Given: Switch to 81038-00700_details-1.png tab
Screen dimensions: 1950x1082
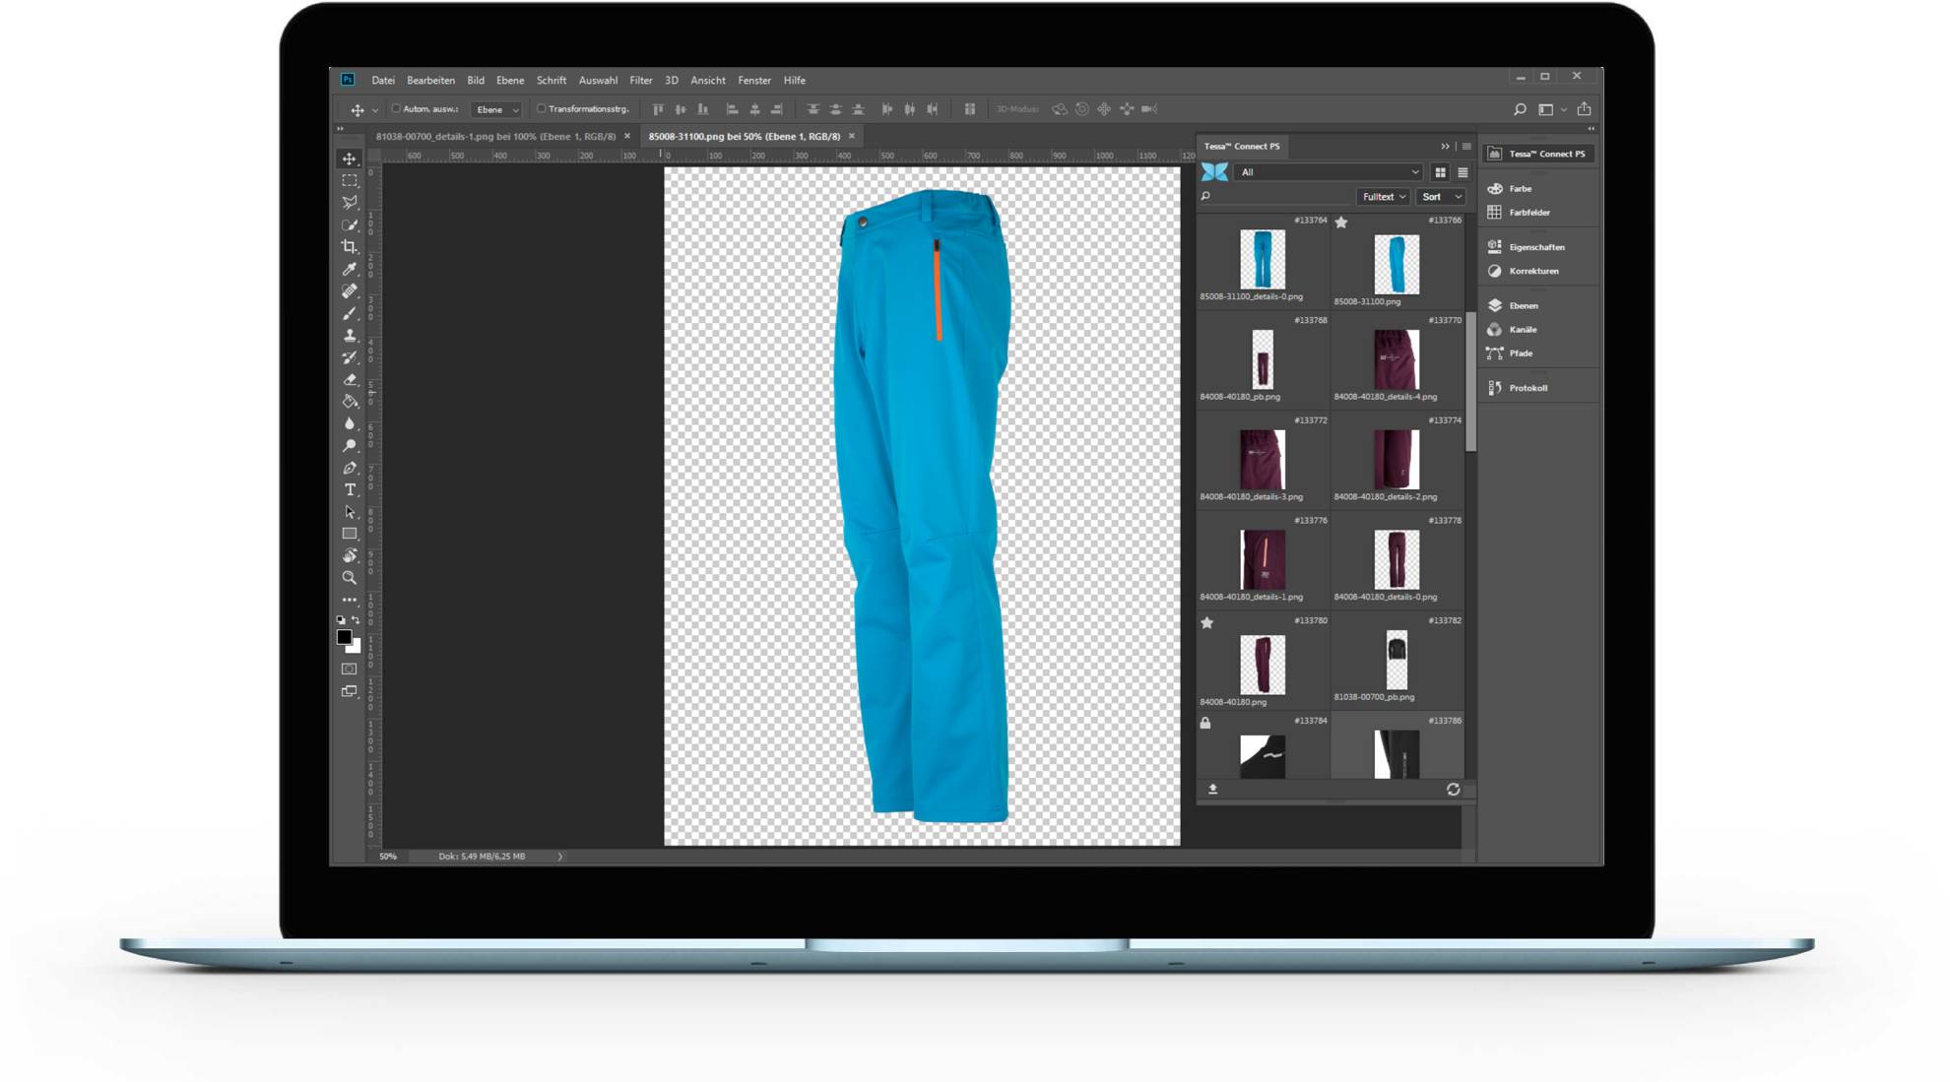Looking at the screenshot, I should pyautogui.click(x=495, y=137).
